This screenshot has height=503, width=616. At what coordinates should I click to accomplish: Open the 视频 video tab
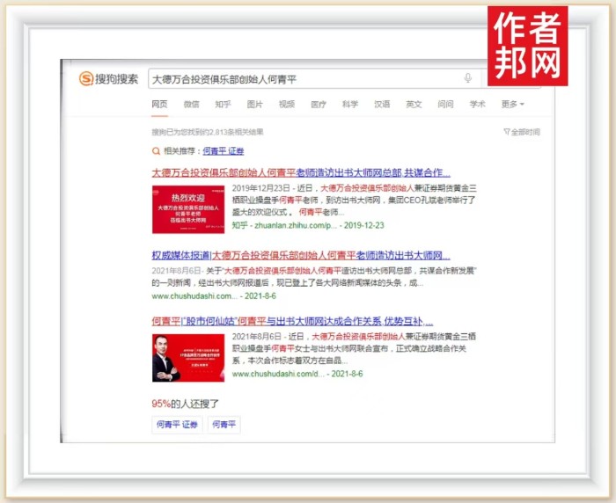(x=286, y=105)
